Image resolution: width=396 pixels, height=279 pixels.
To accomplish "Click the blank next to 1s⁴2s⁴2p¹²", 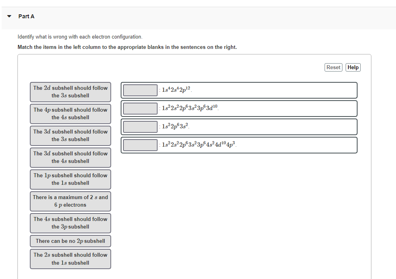I will click(139, 90).
